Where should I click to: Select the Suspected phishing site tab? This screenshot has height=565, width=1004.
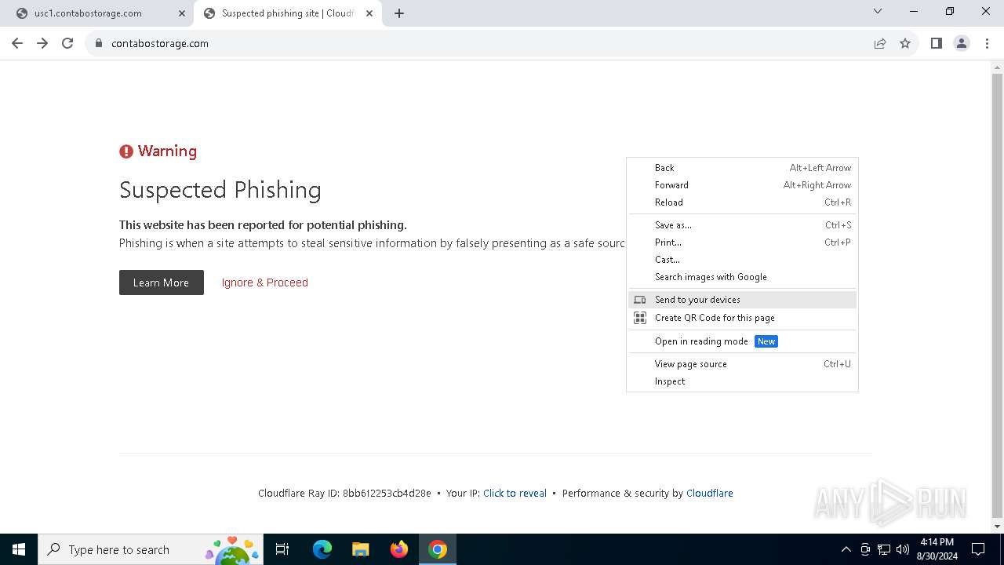coord(287,13)
